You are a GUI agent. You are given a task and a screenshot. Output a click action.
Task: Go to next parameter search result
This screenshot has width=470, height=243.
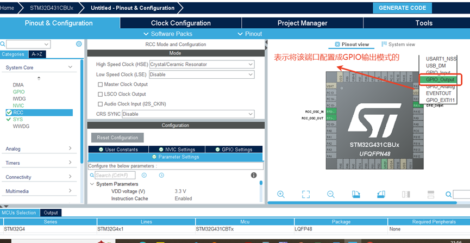coord(161,175)
